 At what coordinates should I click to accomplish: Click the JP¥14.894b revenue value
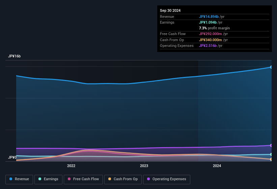tap(209, 17)
